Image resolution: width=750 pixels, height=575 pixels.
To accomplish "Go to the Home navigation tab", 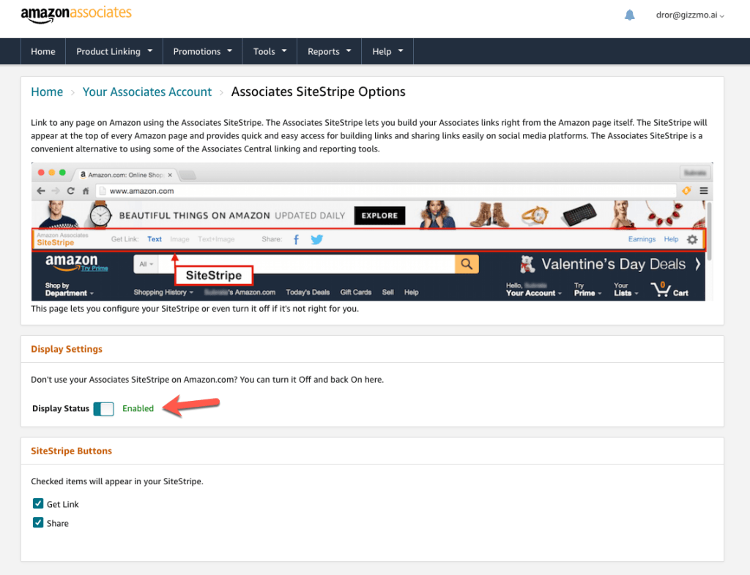I will click(43, 51).
